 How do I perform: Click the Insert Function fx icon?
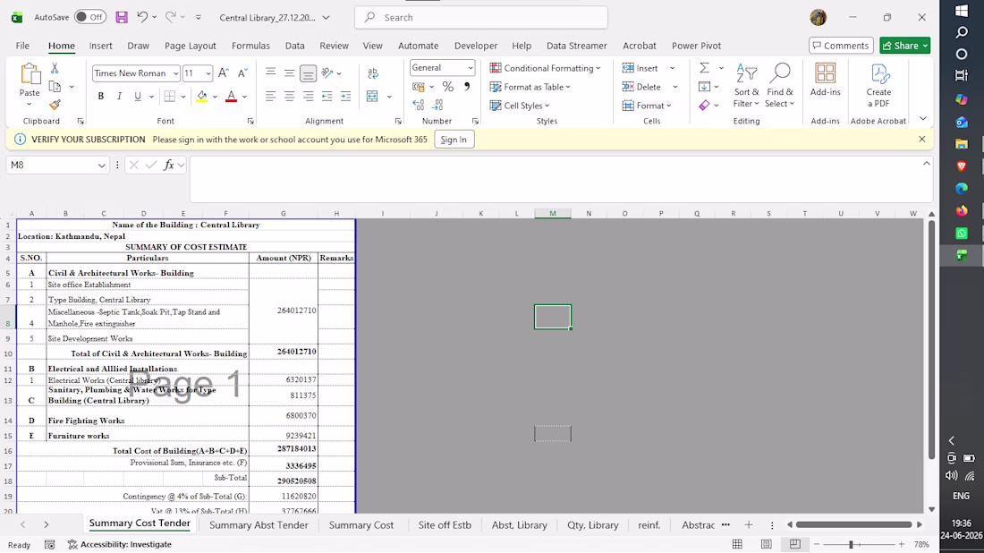(x=168, y=165)
